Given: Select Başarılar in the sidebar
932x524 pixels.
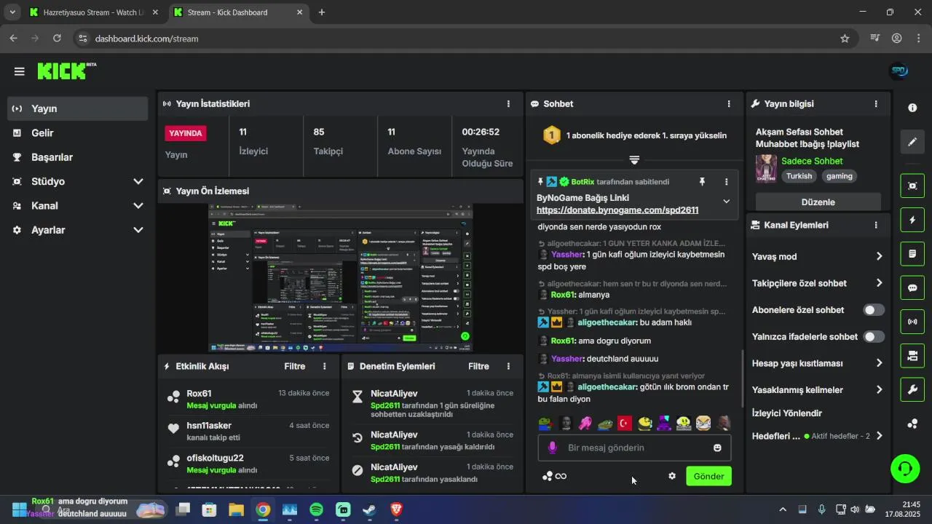Looking at the screenshot, I should click(x=78, y=157).
